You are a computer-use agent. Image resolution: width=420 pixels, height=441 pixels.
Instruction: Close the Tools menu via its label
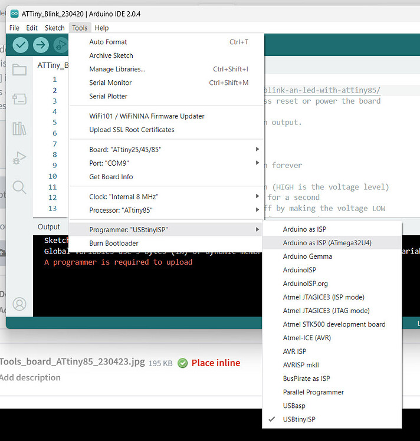pyautogui.click(x=80, y=28)
